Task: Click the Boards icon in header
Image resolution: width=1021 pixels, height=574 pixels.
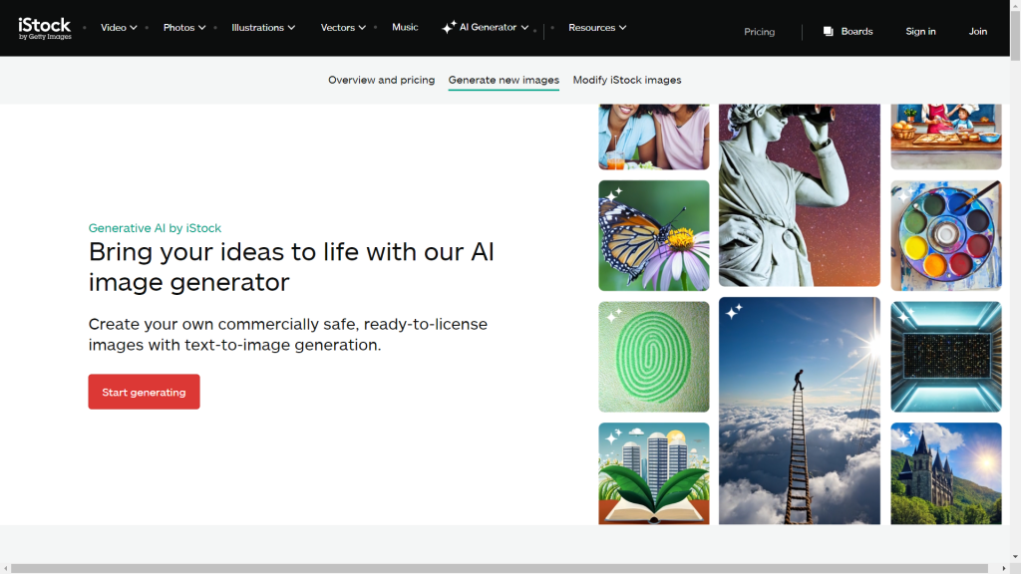Action: [829, 31]
